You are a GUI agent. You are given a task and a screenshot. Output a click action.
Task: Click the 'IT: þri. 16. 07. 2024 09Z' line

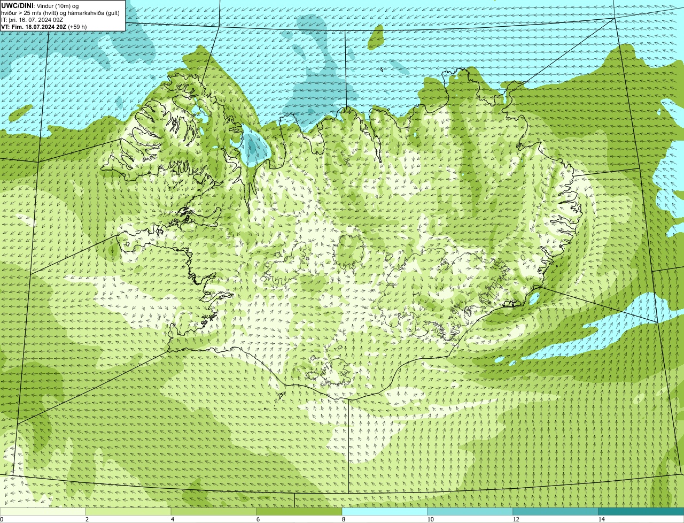tap(32, 20)
